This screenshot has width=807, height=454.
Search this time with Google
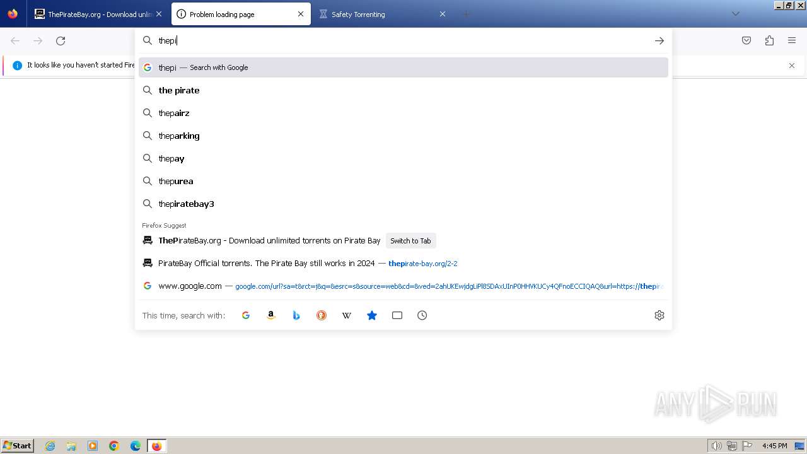[246, 315]
